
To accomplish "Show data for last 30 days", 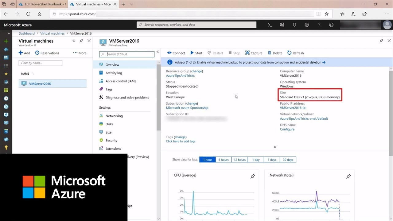I will click(x=288, y=160).
